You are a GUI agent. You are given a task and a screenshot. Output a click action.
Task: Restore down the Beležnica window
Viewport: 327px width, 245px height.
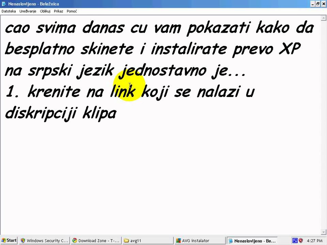(x=318, y=4)
